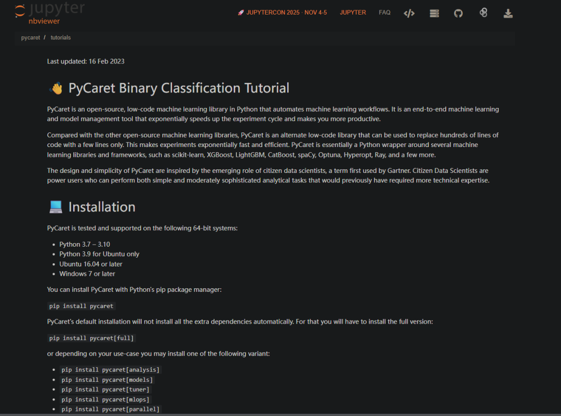
Task: Visit the JUPYTERCON 2025 NOV 4-5 link
Action: click(285, 12)
